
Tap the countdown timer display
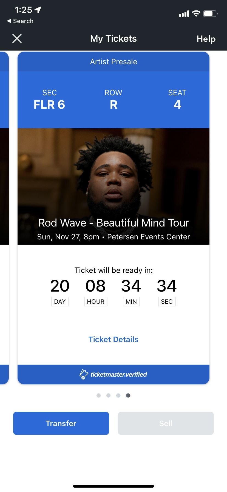113,291
